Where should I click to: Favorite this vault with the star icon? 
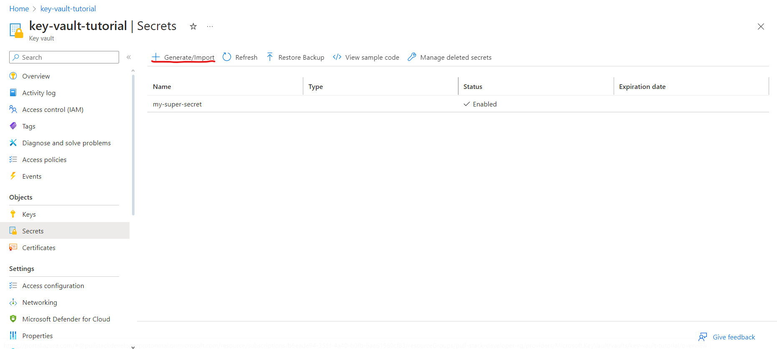point(193,27)
